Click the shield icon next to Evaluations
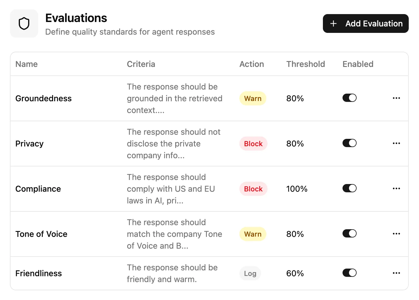Image resolution: width=419 pixels, height=300 pixels. click(x=24, y=23)
